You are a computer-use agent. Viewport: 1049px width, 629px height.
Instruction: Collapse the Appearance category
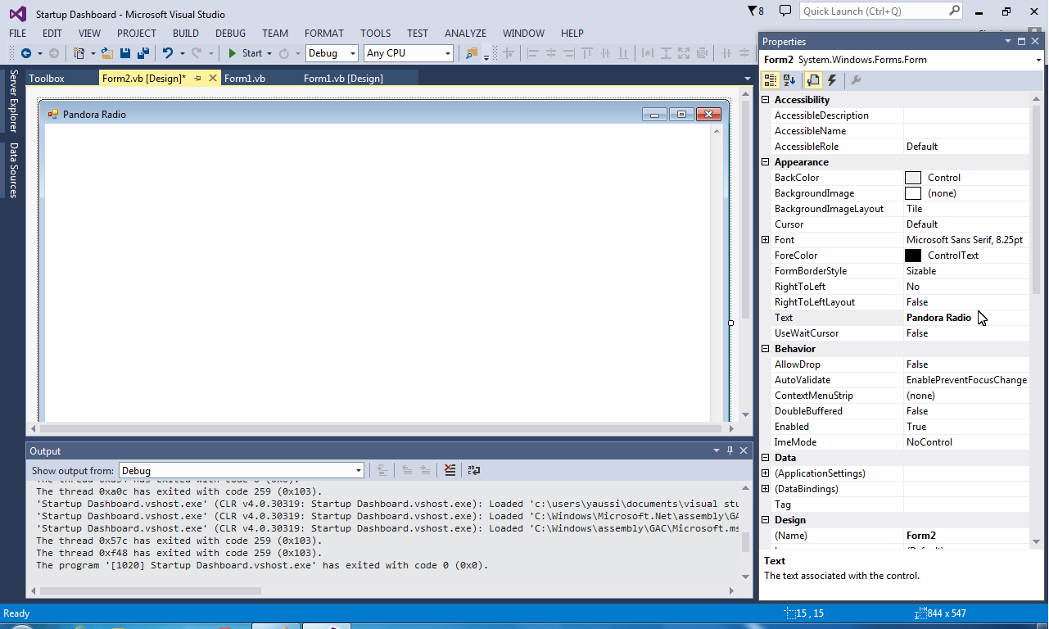766,162
